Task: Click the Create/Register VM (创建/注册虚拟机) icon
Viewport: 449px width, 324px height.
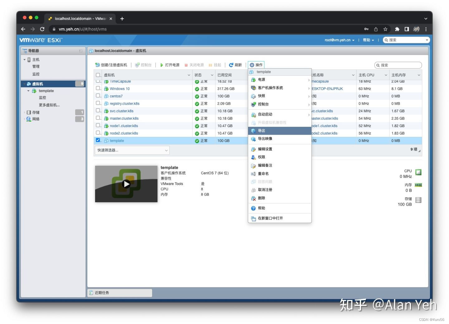Action: point(97,65)
